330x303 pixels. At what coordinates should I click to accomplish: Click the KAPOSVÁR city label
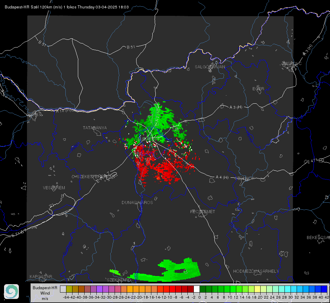click(x=41, y=276)
